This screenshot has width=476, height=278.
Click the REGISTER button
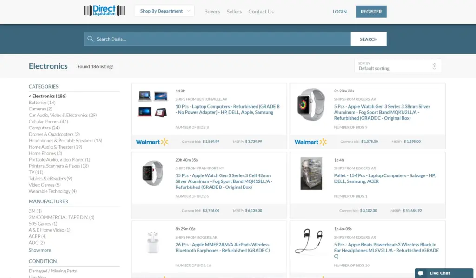point(371,12)
